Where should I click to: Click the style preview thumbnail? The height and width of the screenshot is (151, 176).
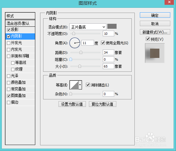point(155,53)
